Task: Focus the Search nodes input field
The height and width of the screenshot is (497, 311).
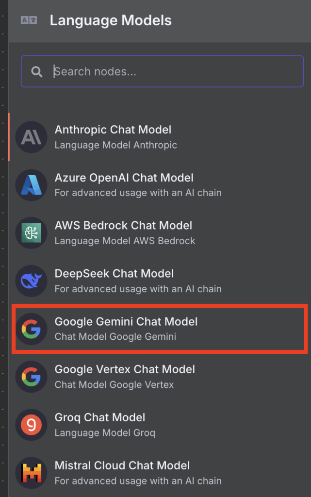Action: tap(162, 71)
